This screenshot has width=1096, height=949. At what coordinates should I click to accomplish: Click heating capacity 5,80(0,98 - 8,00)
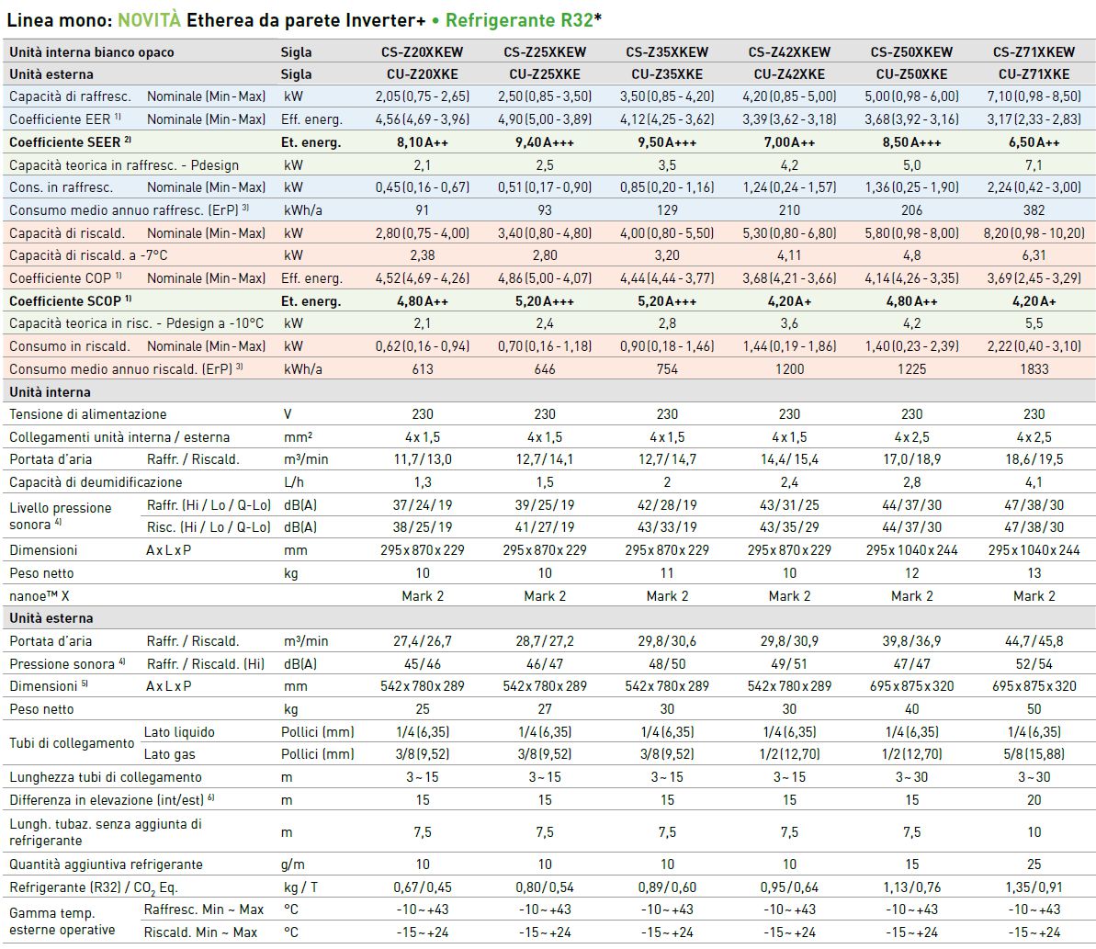tap(911, 233)
